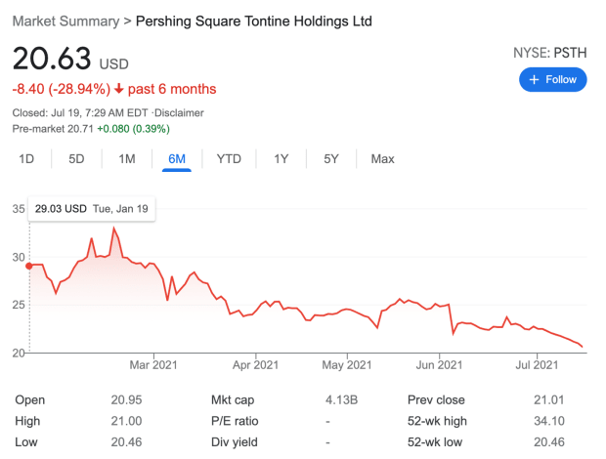
Task: Select the 1Y range tab
Action: [x=281, y=159]
